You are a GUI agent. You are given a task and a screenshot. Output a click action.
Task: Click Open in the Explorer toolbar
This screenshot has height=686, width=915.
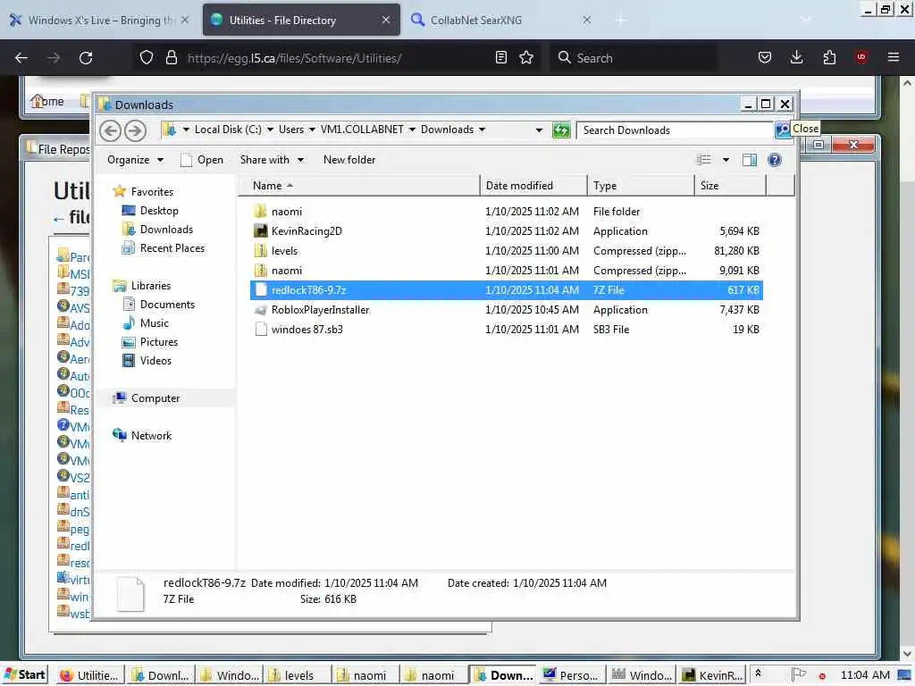coord(202,160)
